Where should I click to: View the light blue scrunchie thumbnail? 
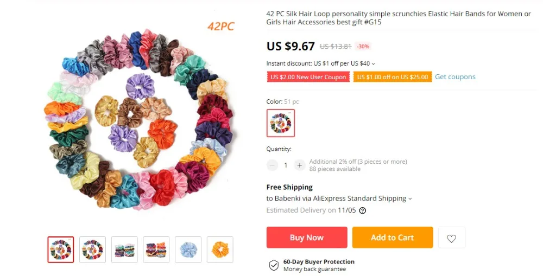click(188, 250)
